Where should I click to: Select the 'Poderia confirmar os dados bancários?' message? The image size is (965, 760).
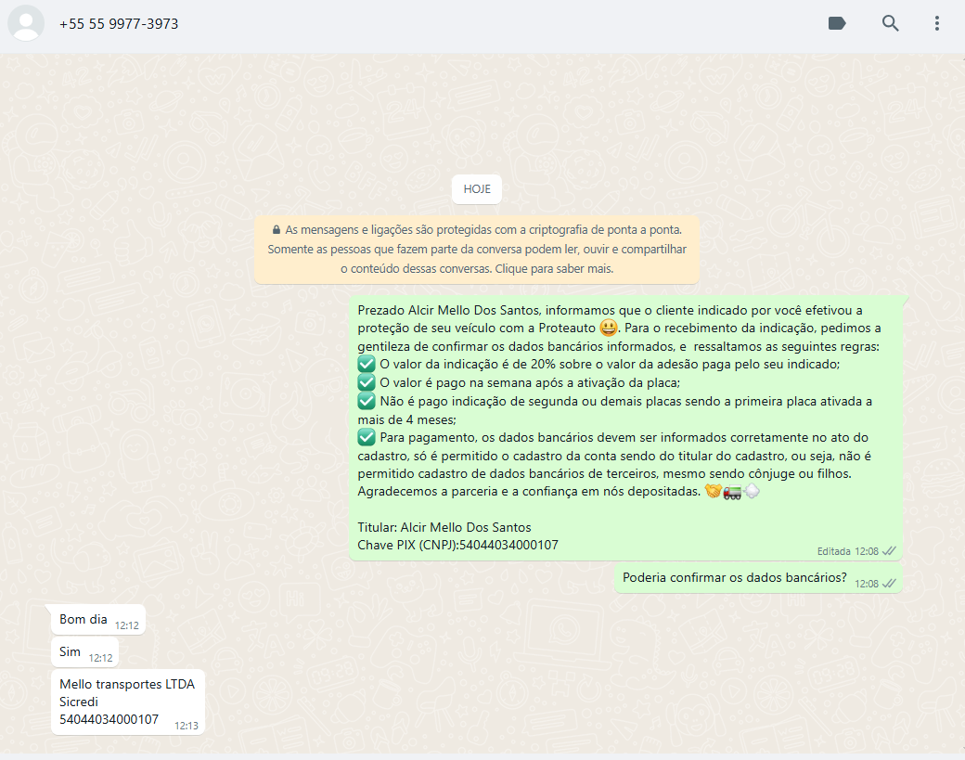coord(734,578)
